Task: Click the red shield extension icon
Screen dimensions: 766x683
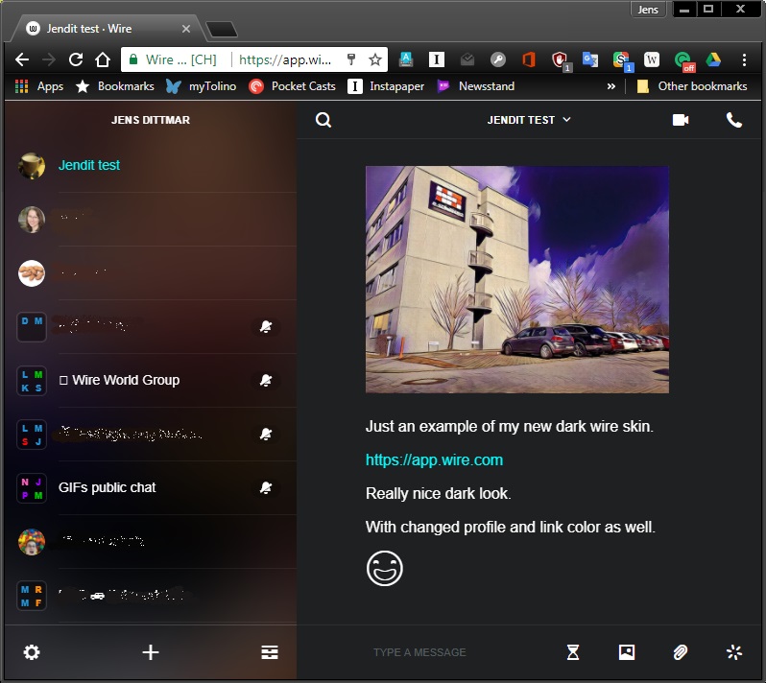Action: tap(560, 61)
